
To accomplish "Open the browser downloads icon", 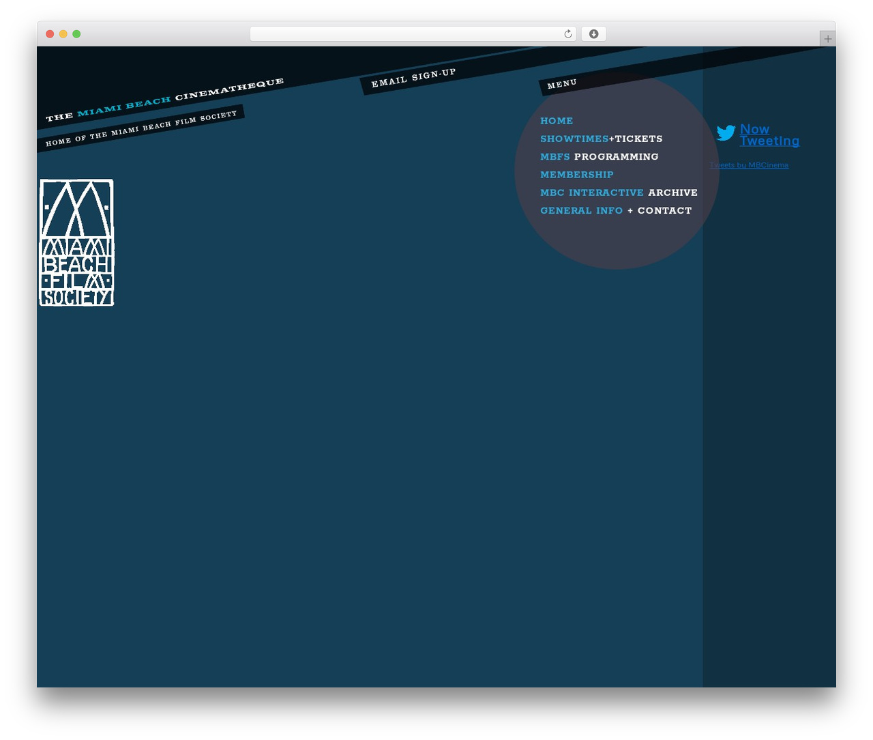I will 594,34.
